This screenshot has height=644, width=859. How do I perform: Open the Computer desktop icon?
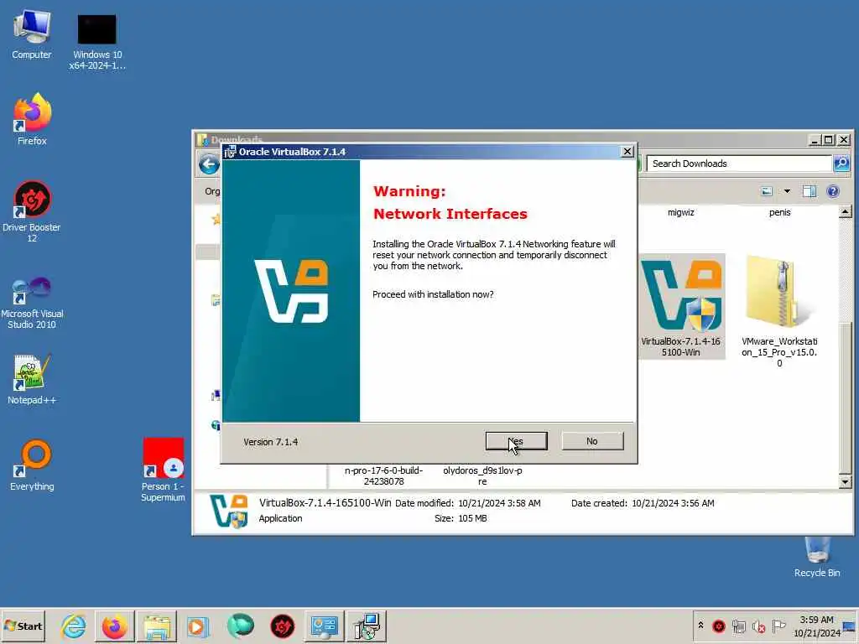[x=31, y=34]
